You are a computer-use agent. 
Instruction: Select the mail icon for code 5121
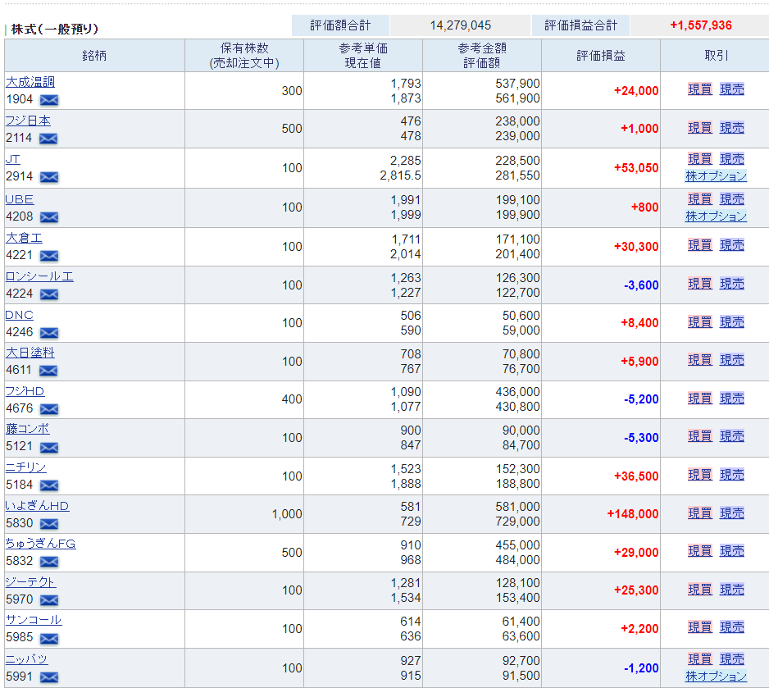(x=49, y=447)
